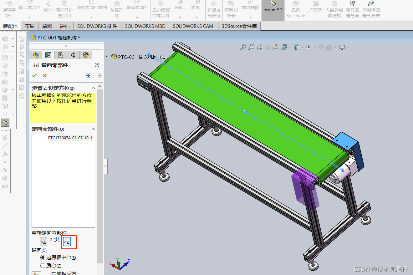The width and height of the screenshot is (413, 275).
Task: Switch to the 草图 tab
Action: [47, 26]
